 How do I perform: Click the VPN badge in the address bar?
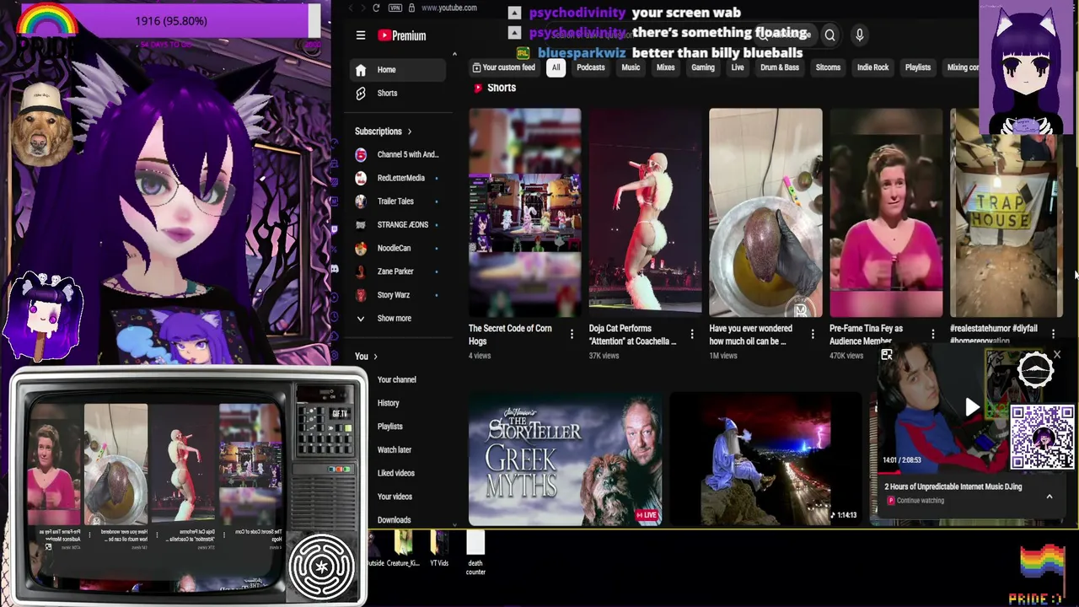[395, 8]
